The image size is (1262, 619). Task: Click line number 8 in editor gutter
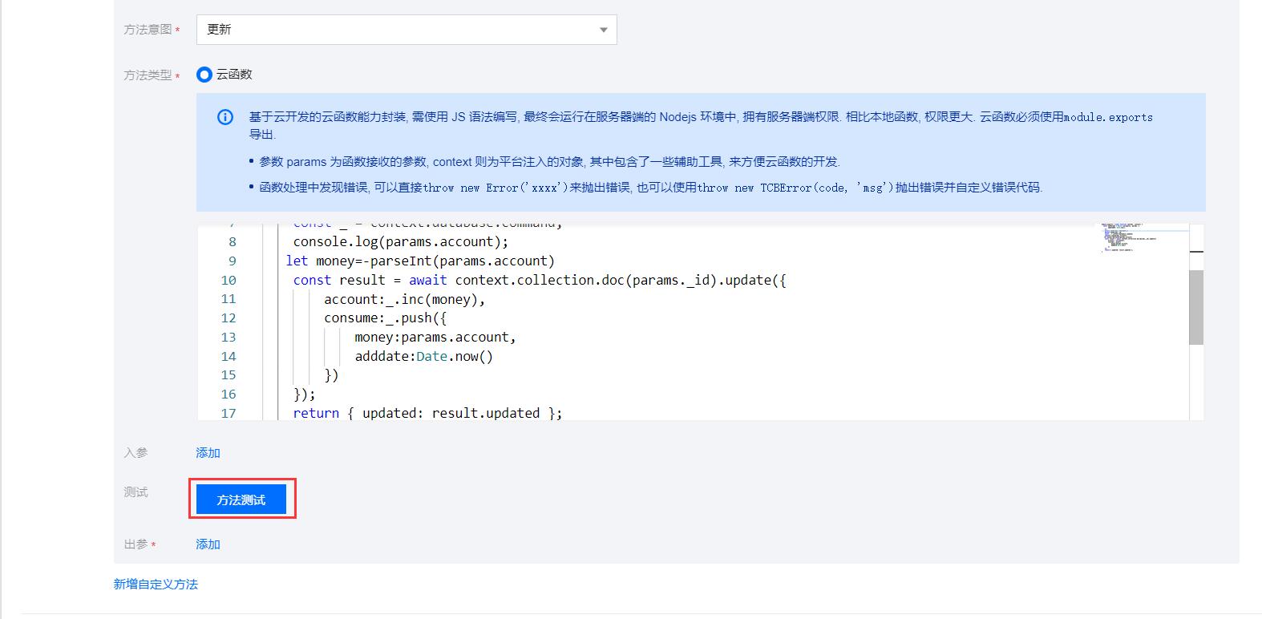[x=233, y=242]
